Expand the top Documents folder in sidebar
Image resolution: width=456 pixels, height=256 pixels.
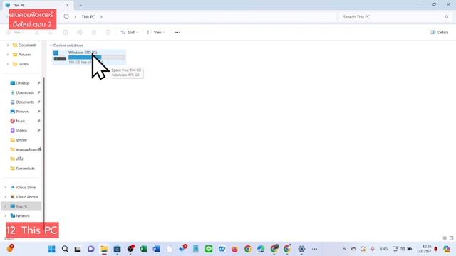(8, 46)
